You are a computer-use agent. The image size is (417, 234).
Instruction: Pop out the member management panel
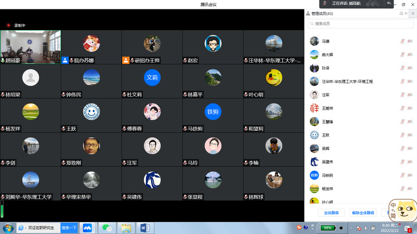tap(401, 14)
